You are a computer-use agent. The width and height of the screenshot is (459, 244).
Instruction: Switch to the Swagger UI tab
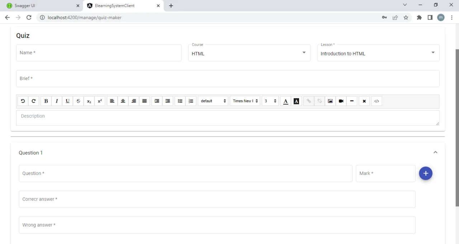tap(41, 6)
